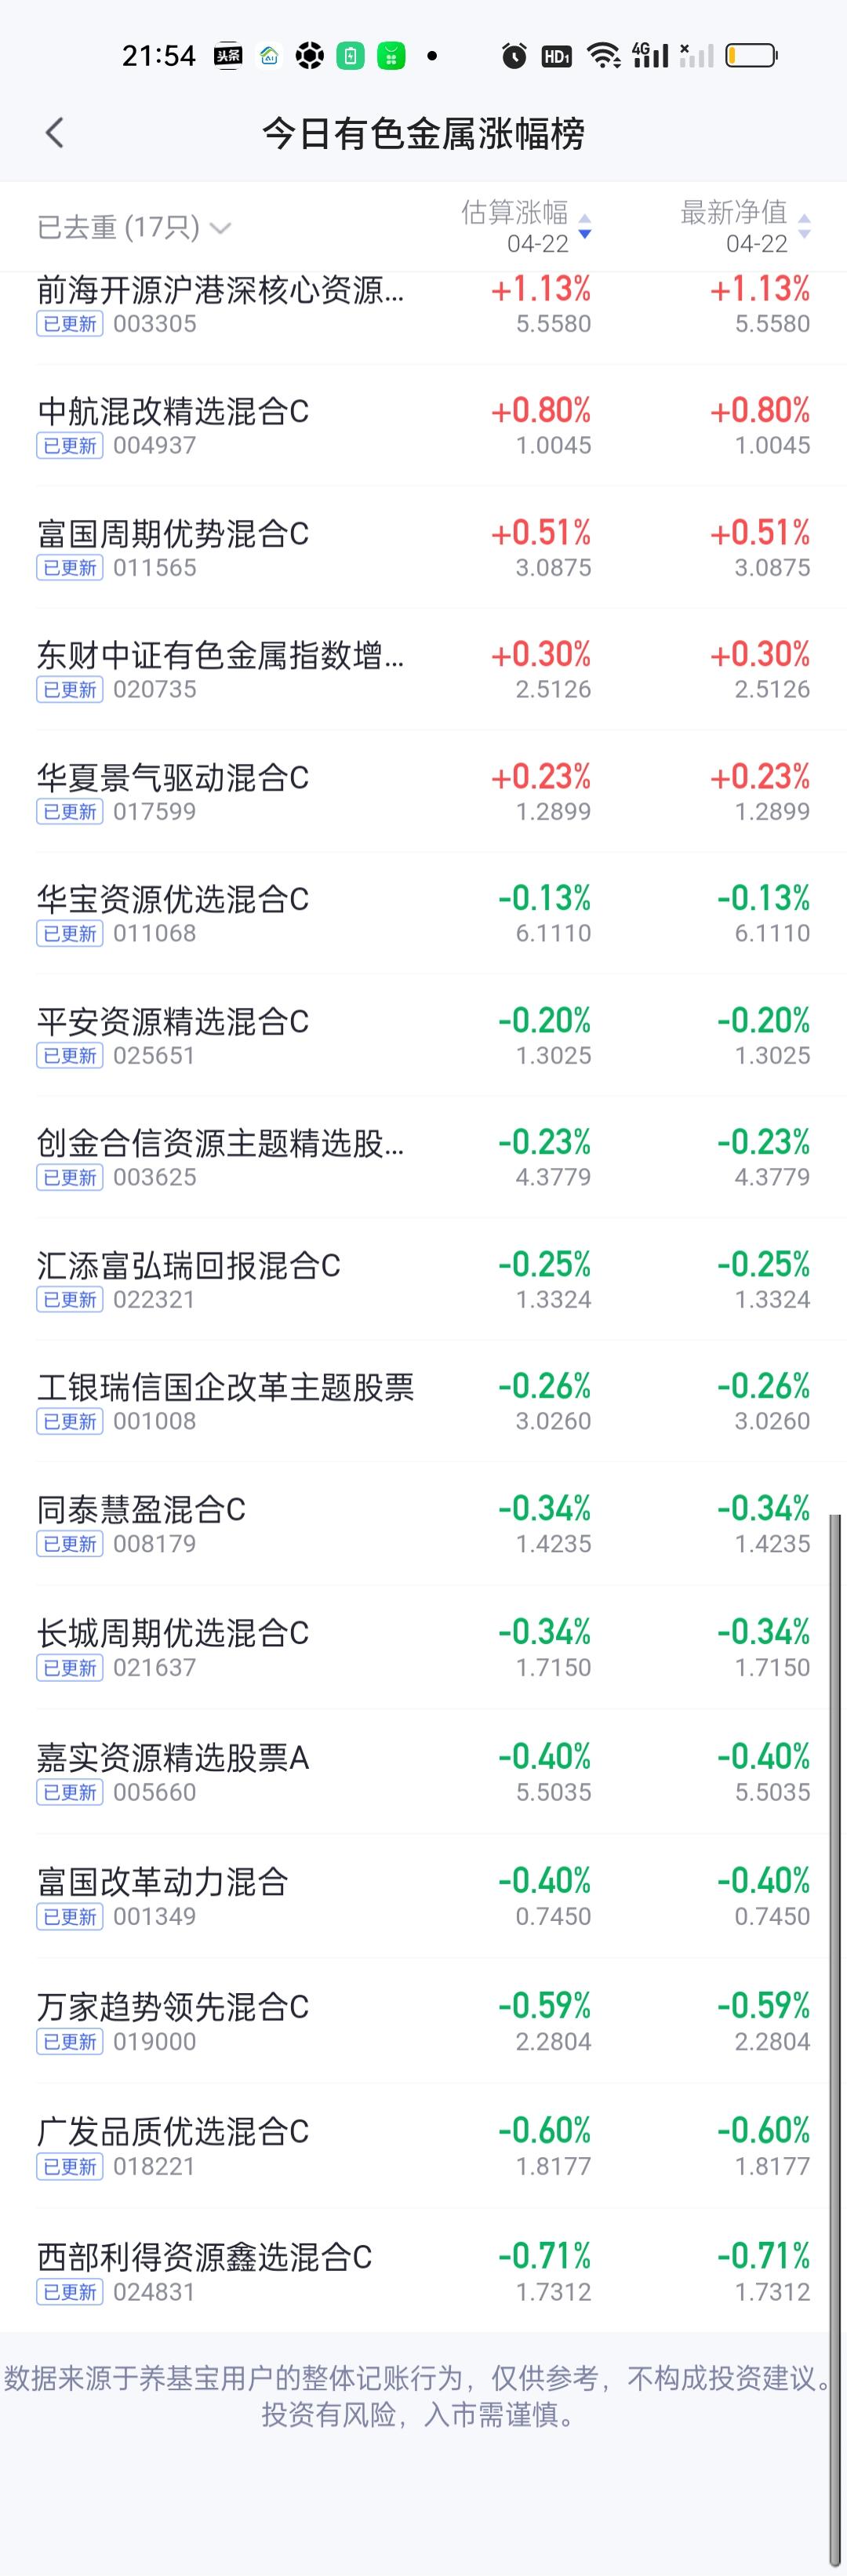Toggle sort by 估算涨幅 column
The height and width of the screenshot is (2576, 847).
[x=525, y=227]
